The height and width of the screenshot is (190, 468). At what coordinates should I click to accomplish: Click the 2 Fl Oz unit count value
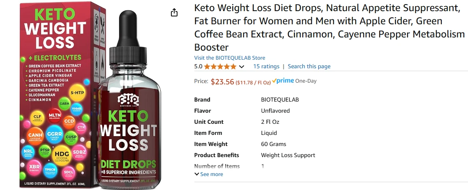pos(270,122)
